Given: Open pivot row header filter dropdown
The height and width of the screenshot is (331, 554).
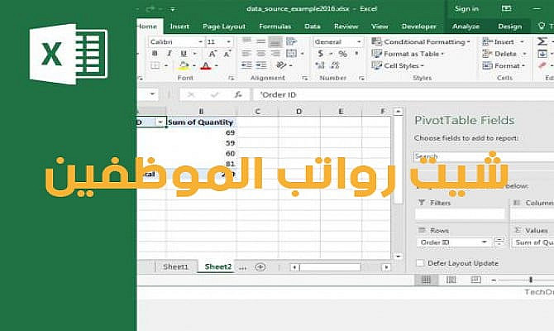Looking at the screenshot, I should (160, 122).
